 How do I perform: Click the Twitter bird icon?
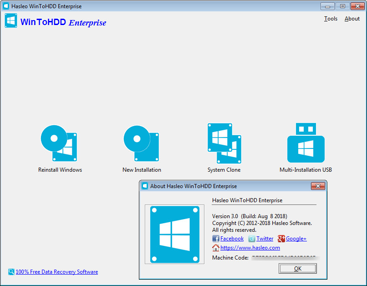(252, 239)
